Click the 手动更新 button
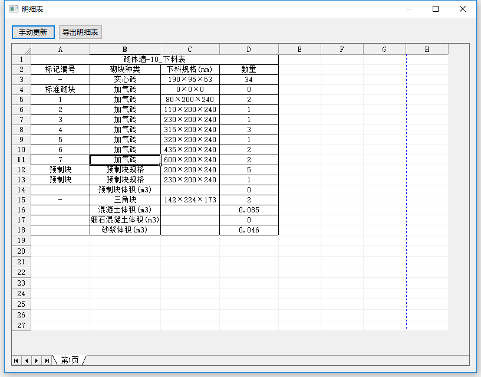Screen dimensions: 481x377 pyautogui.click(x=33, y=32)
